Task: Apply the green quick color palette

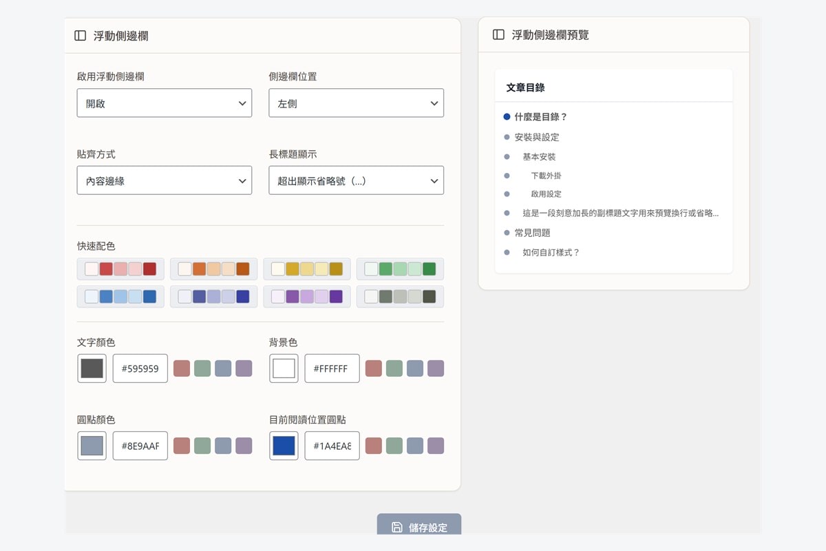Action: pyautogui.click(x=400, y=269)
